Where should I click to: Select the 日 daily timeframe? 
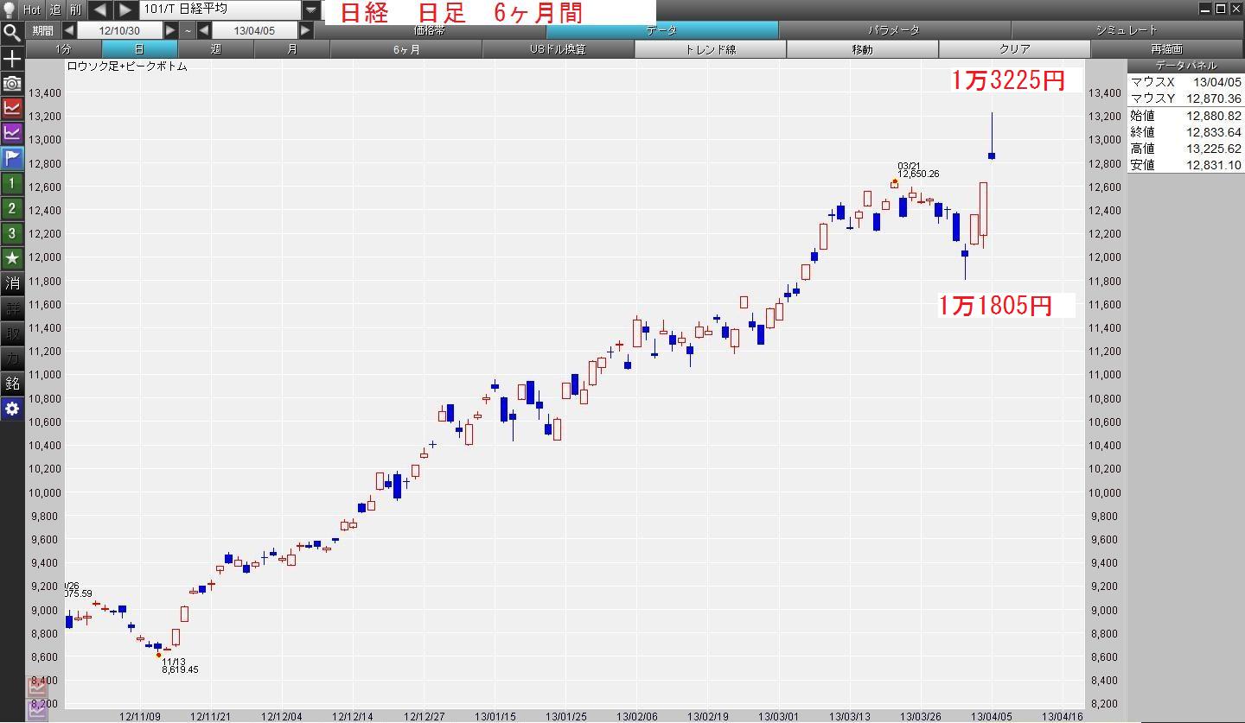tap(139, 49)
